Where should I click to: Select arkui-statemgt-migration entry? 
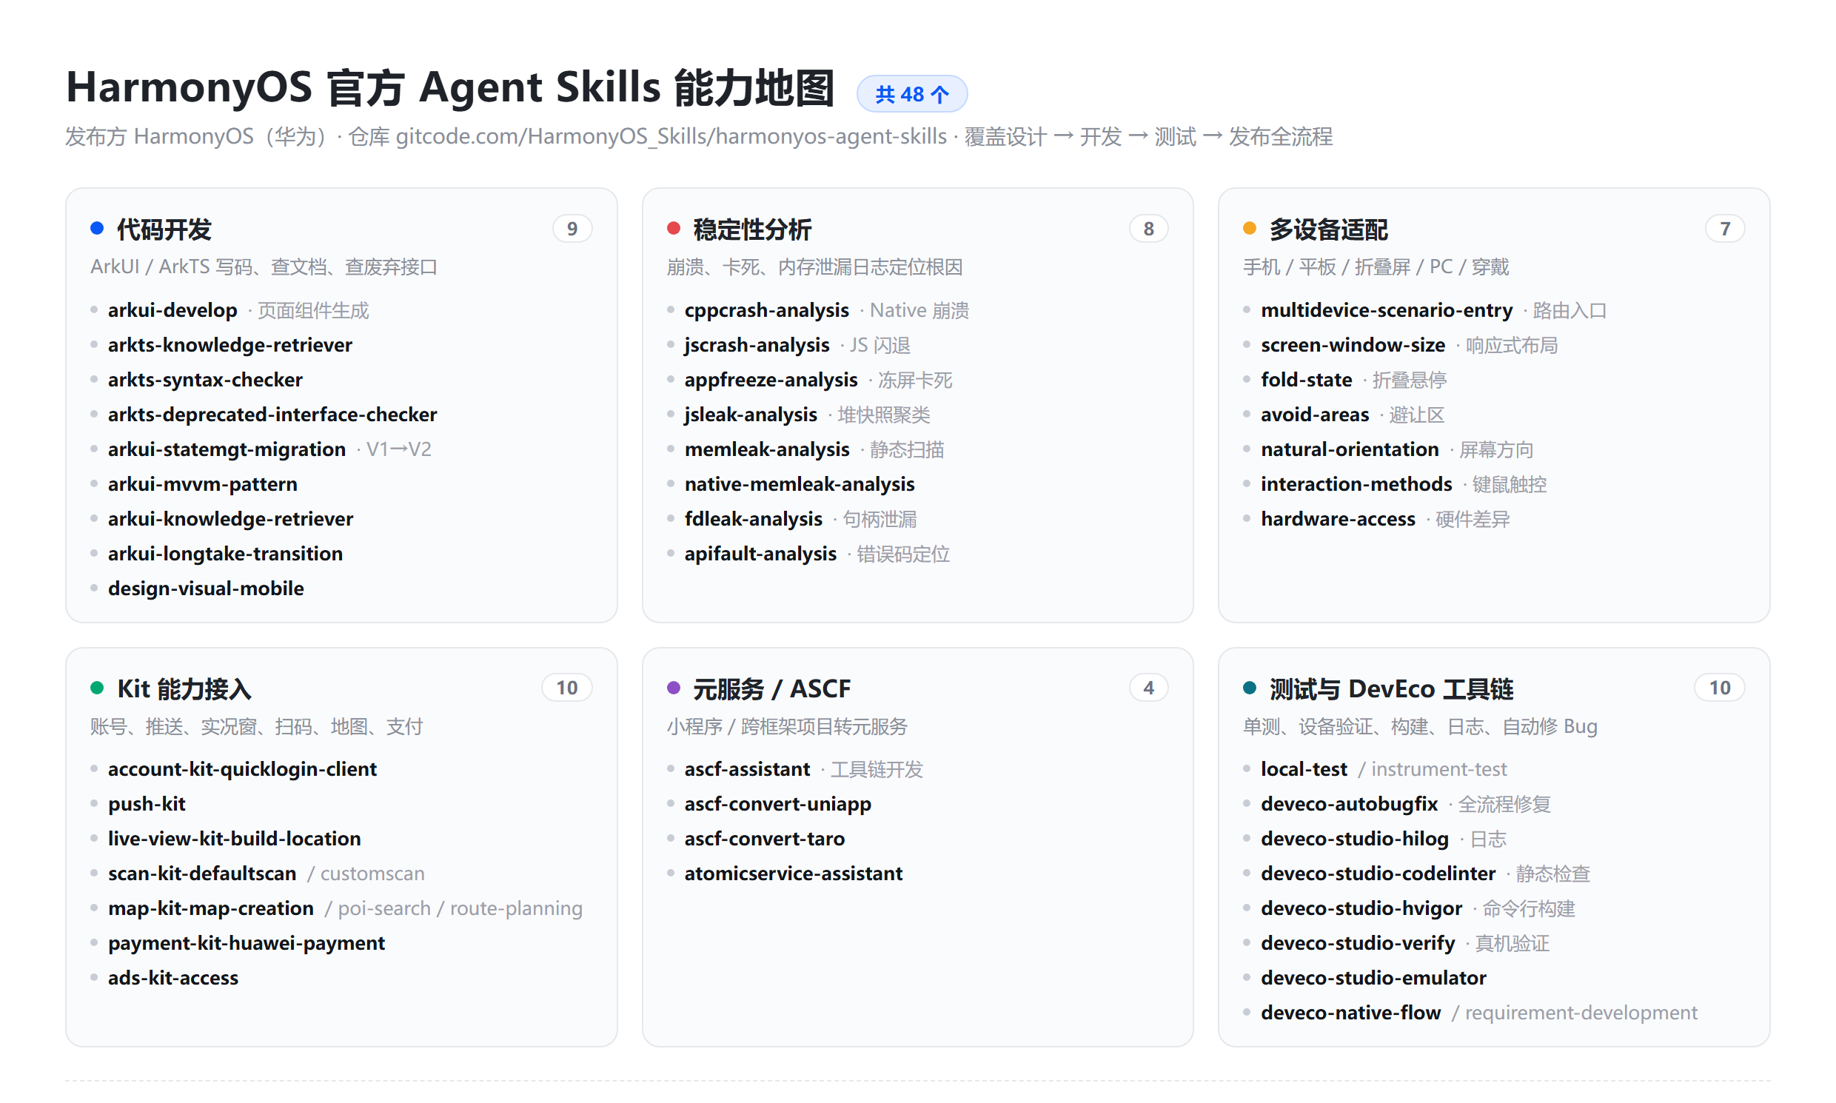pyautogui.click(x=227, y=449)
